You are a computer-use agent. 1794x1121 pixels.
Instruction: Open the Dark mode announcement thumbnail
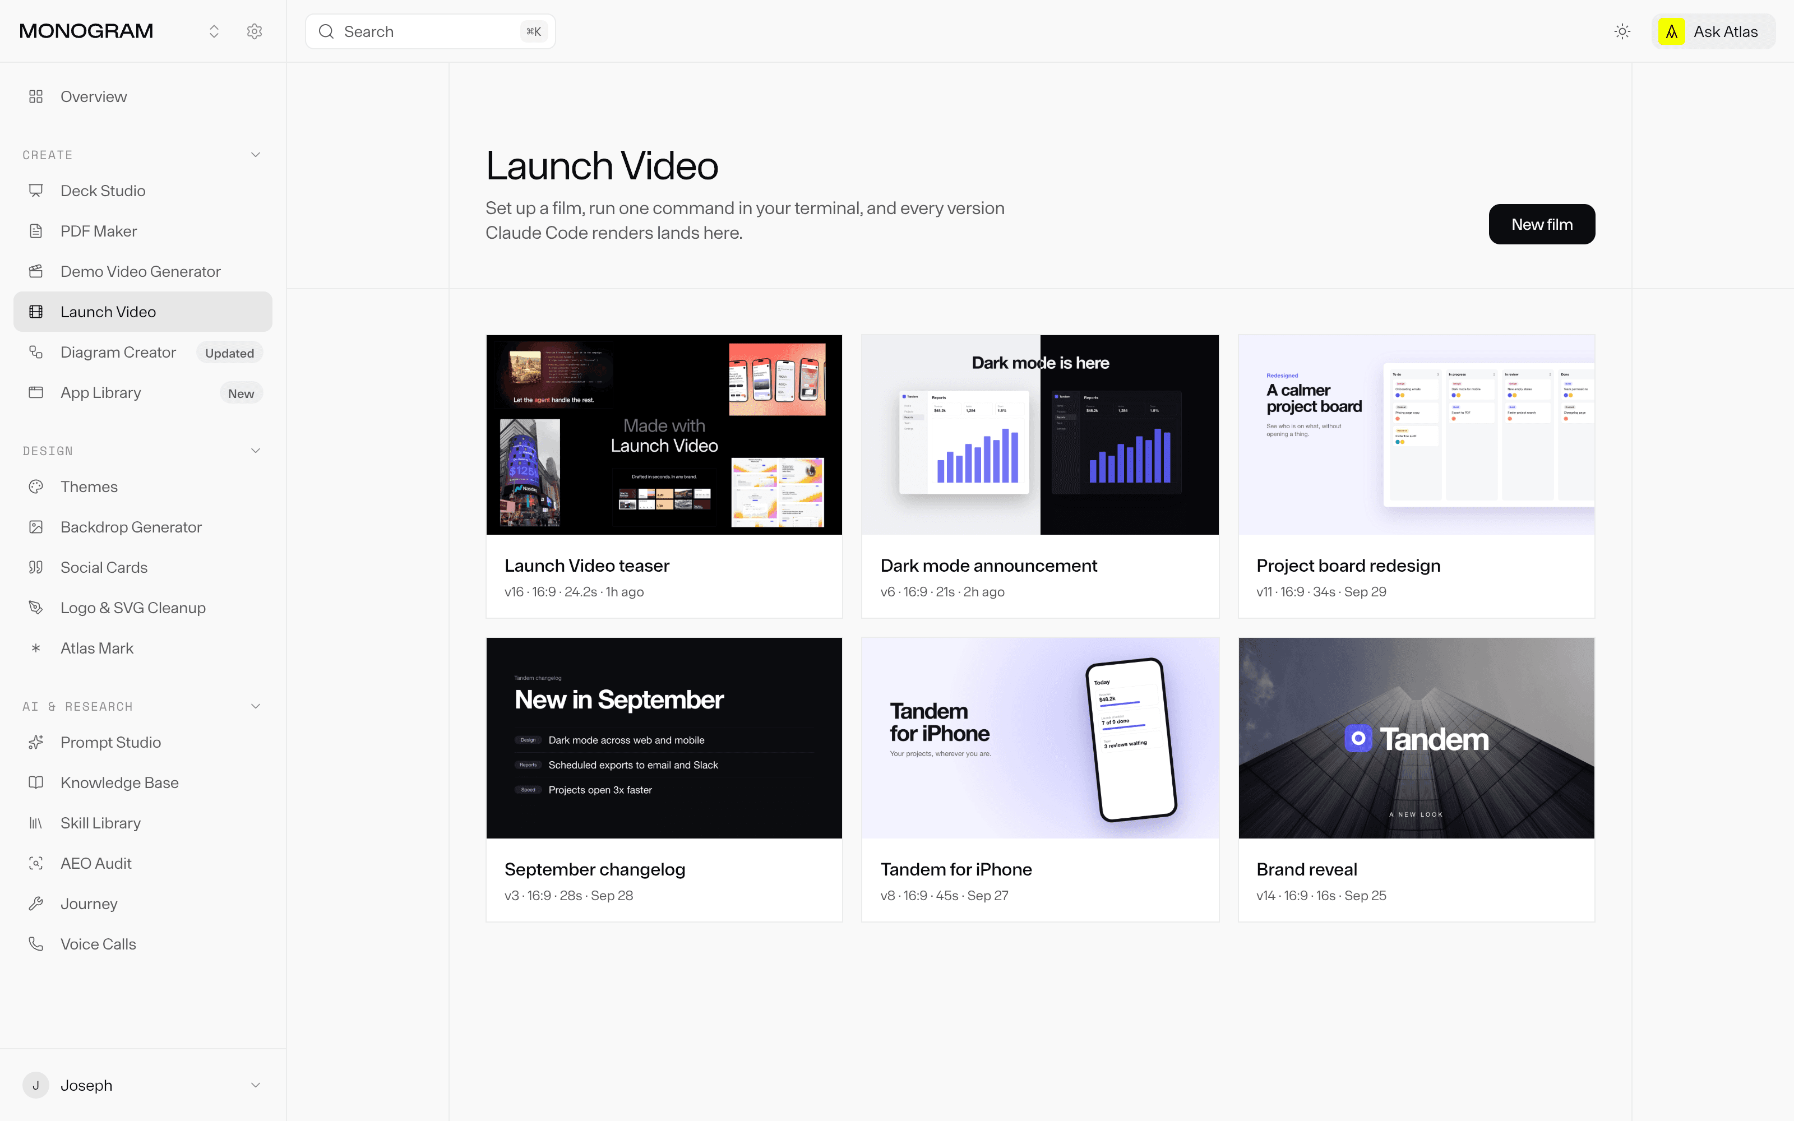[x=1040, y=434]
